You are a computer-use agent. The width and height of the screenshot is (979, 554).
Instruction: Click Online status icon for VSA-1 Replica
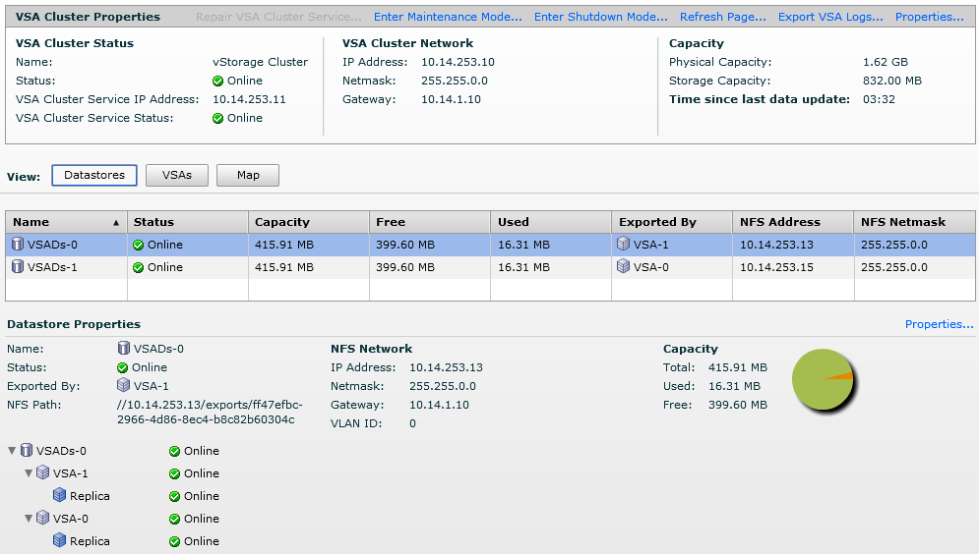click(175, 497)
